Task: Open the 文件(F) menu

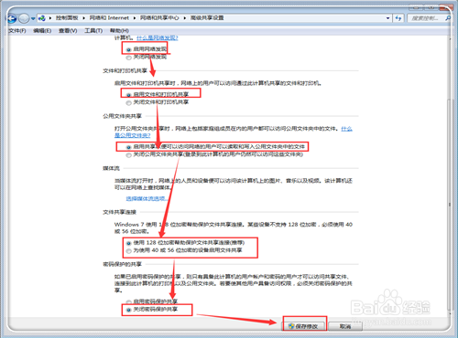Action: 17,30
